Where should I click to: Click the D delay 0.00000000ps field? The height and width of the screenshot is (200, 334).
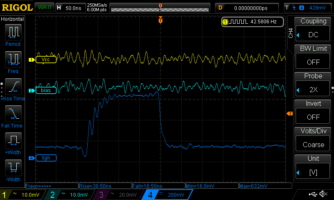(x=247, y=8)
